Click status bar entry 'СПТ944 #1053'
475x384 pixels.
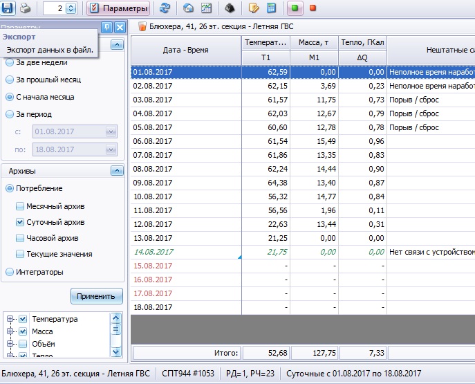[188, 374]
